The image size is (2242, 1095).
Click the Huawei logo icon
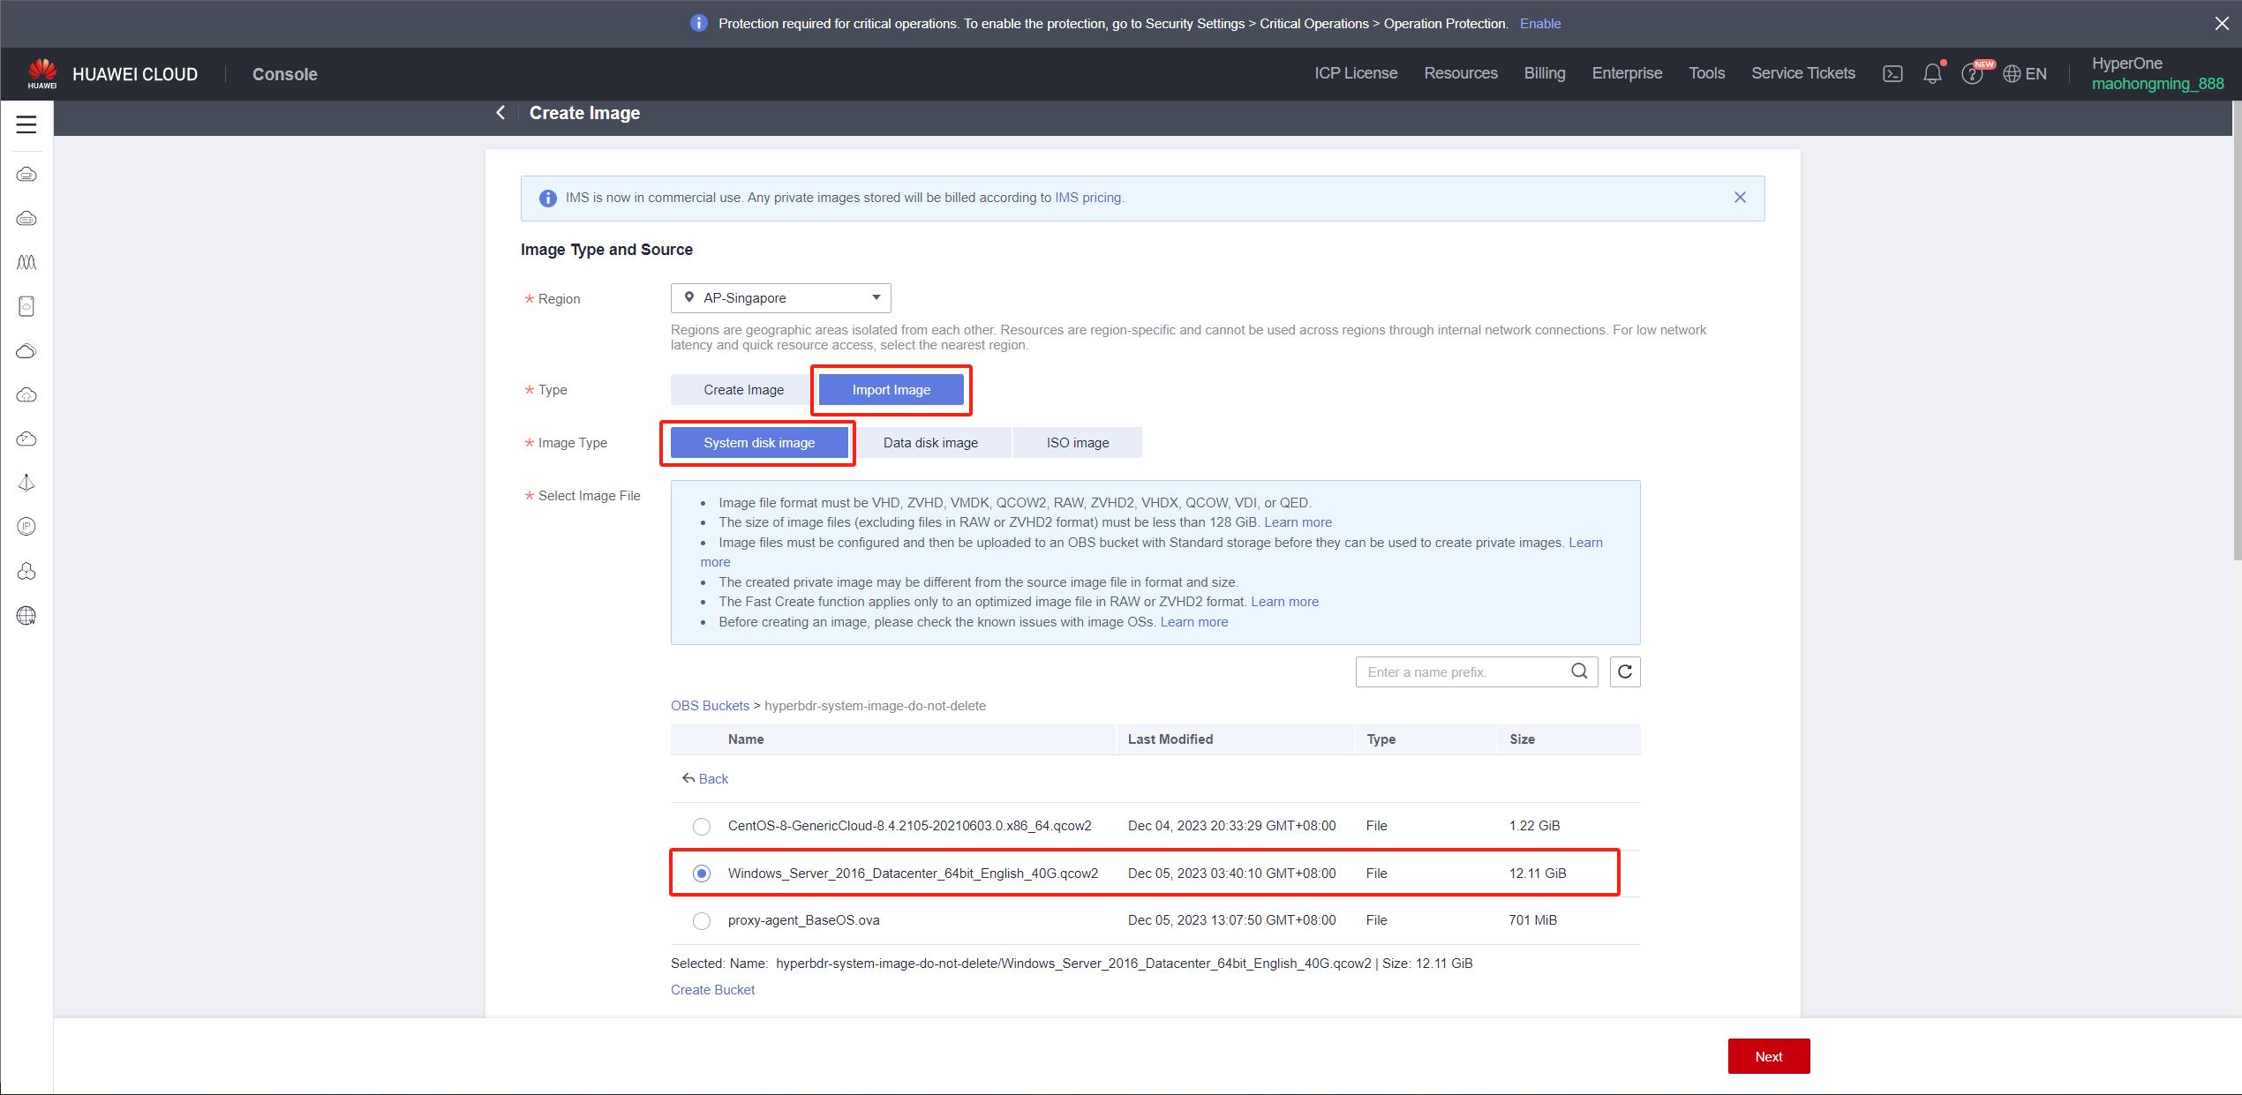point(41,72)
